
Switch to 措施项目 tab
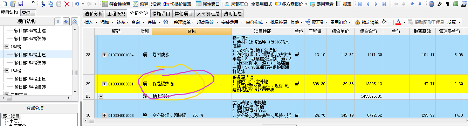point(161,14)
